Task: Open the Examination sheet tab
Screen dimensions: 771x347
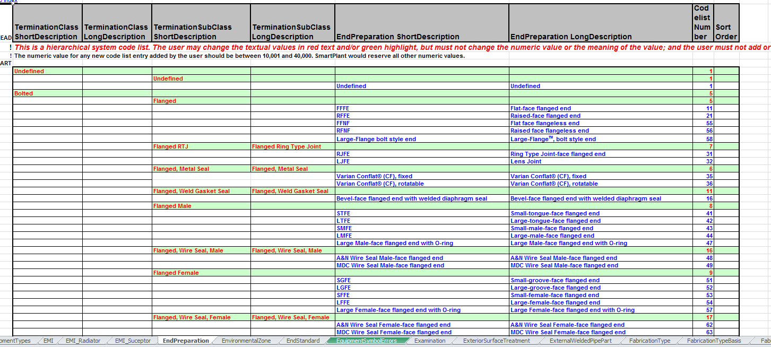Action: [x=430, y=341]
